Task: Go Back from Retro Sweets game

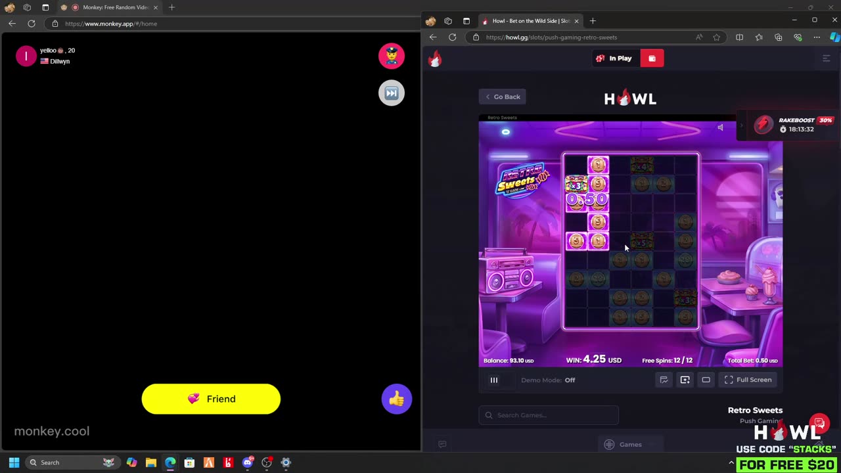Action: pos(503,97)
